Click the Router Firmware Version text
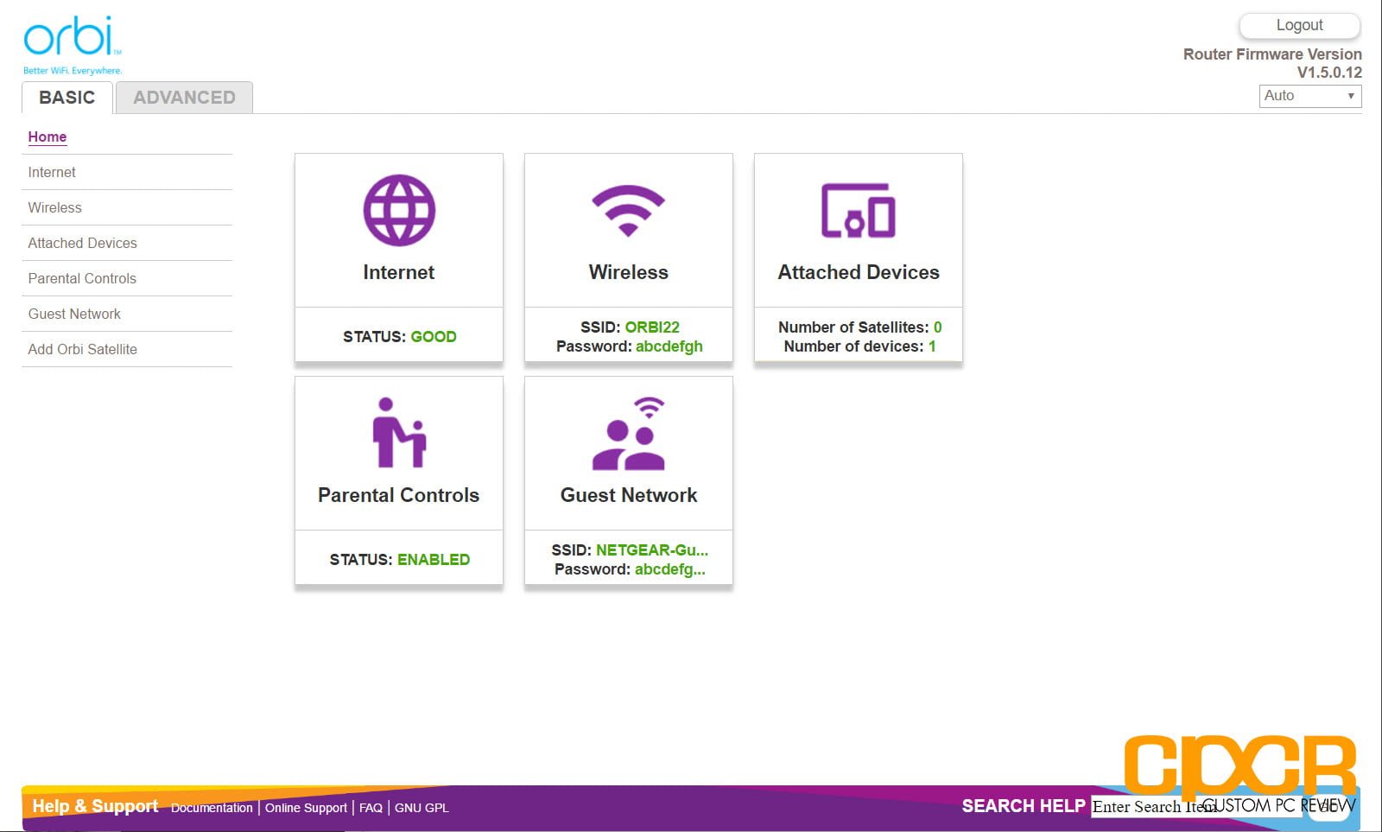Screen dimensions: 1382x832 [1272, 54]
